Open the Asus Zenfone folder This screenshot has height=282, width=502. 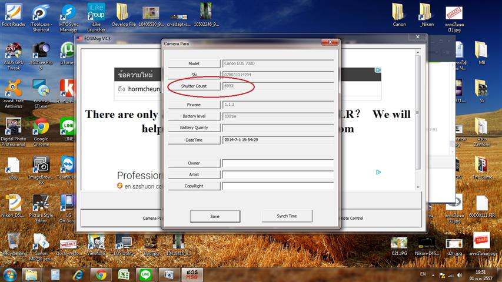tap(482, 132)
